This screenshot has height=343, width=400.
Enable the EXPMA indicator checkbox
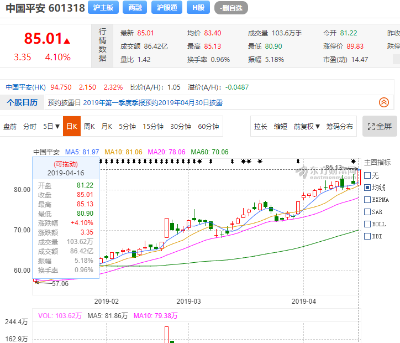[367, 200]
